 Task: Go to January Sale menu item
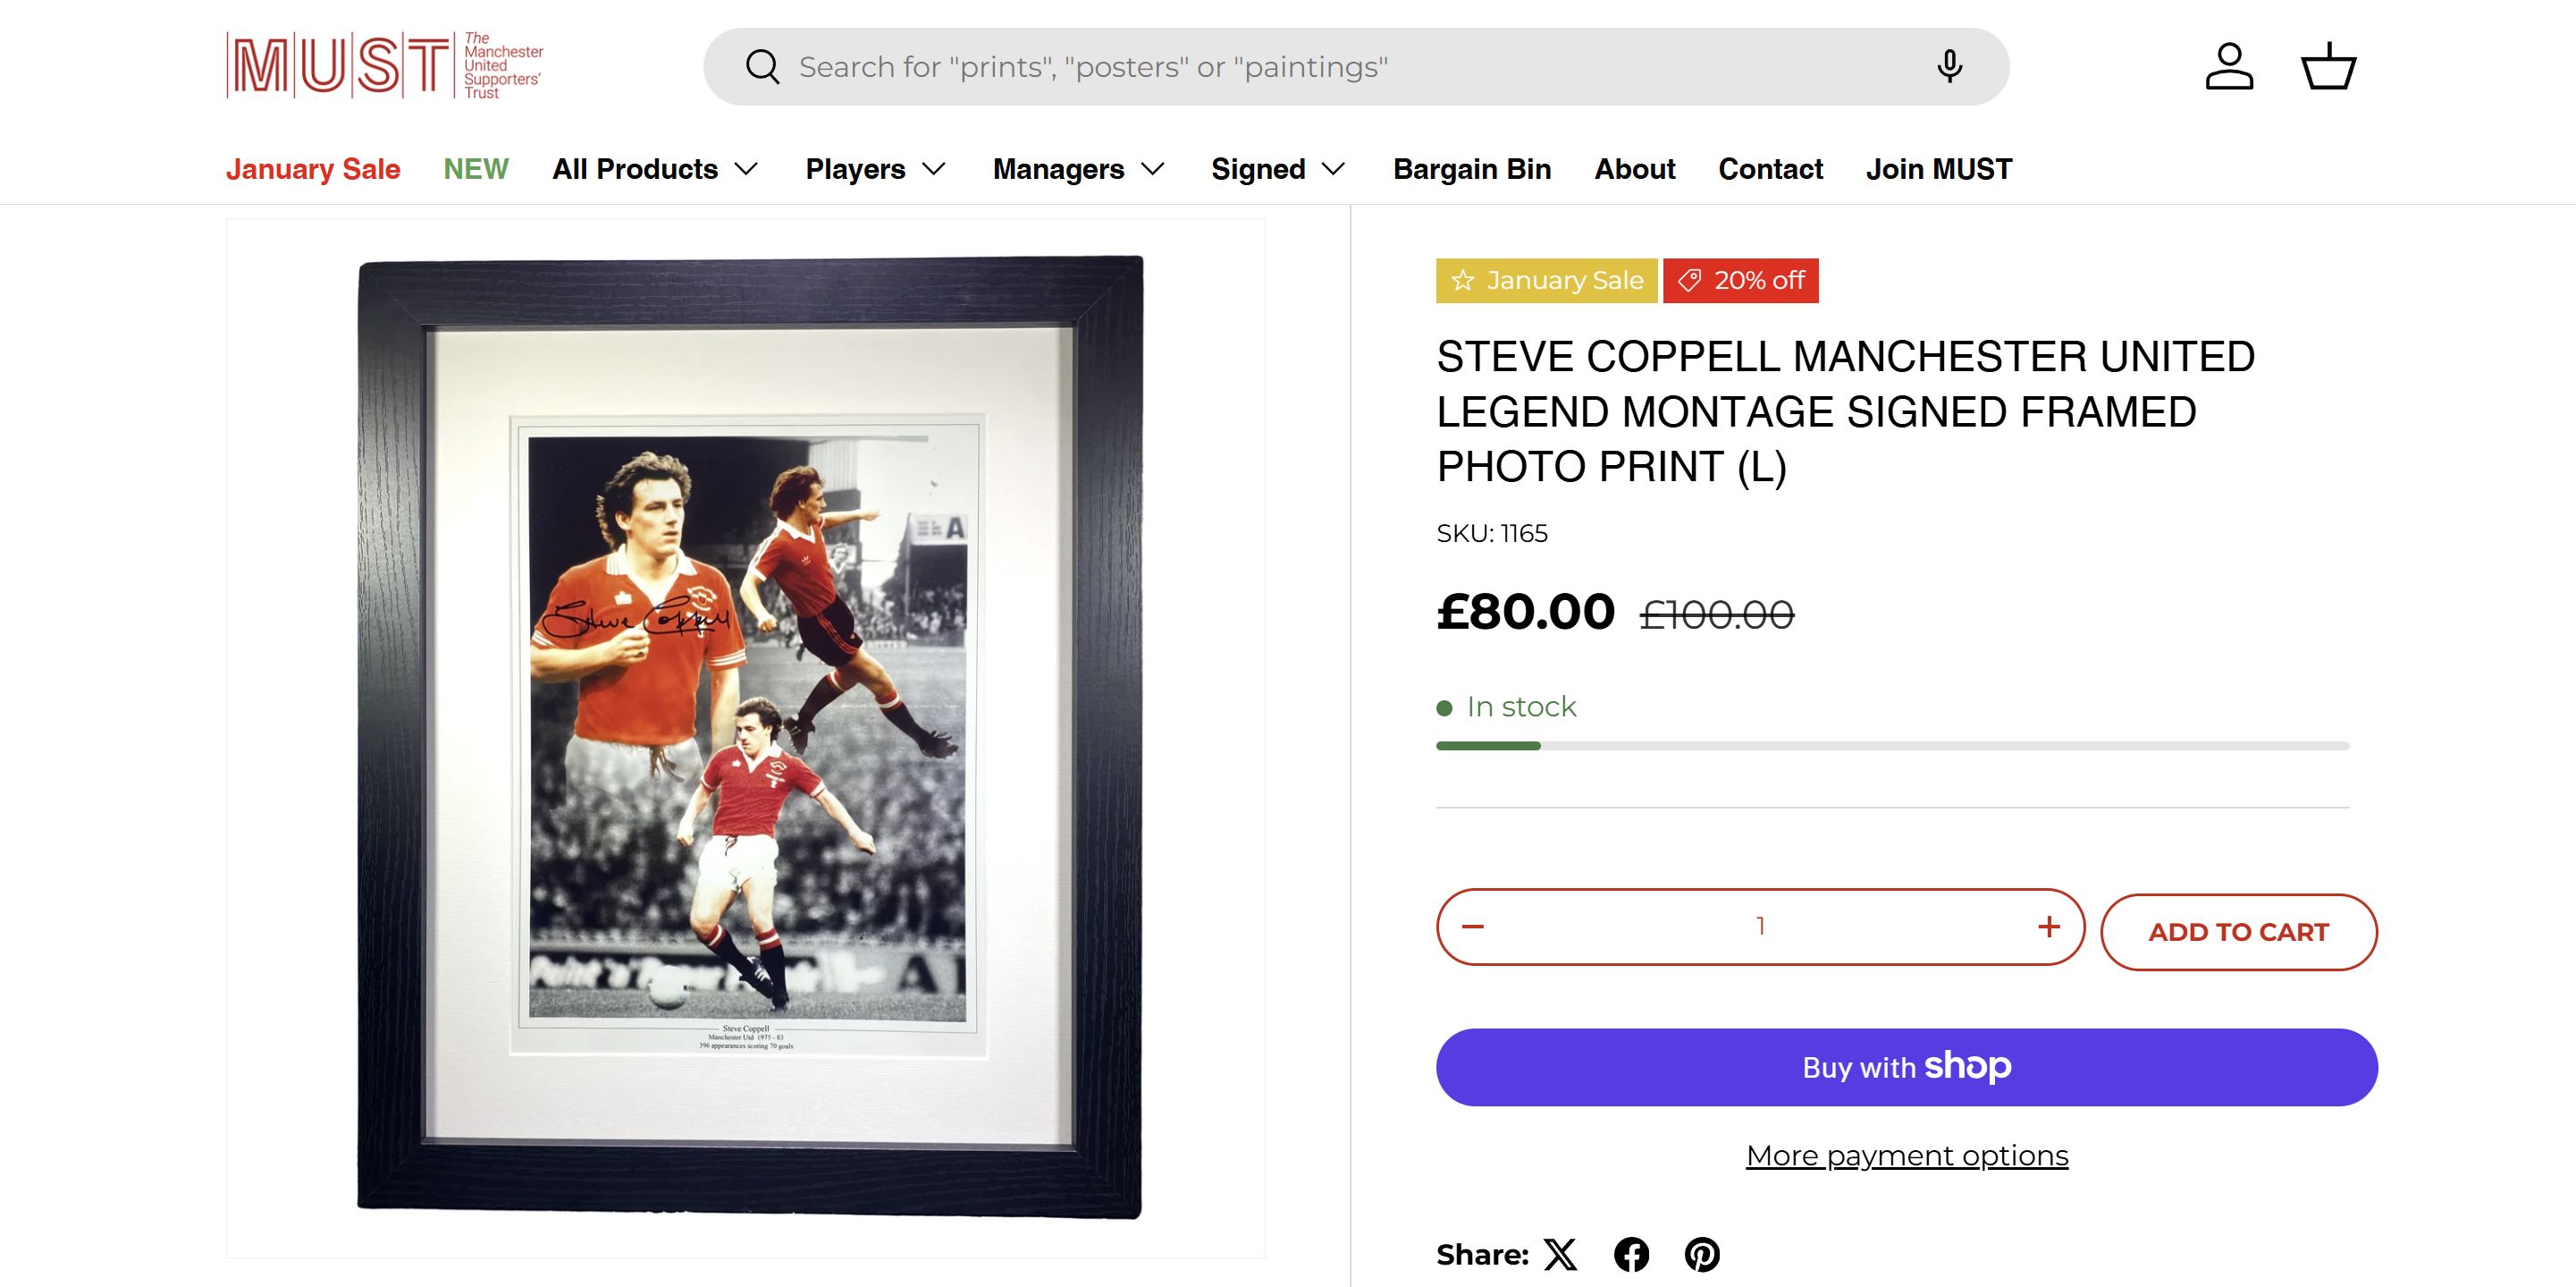tap(313, 169)
